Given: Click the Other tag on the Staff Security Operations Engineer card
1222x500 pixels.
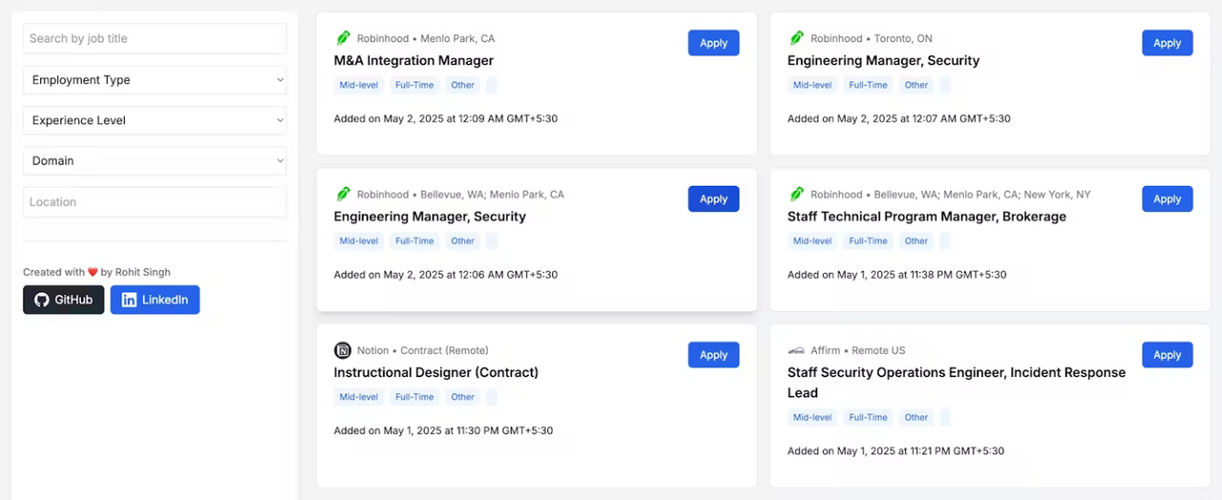Looking at the screenshot, I should point(916,417).
